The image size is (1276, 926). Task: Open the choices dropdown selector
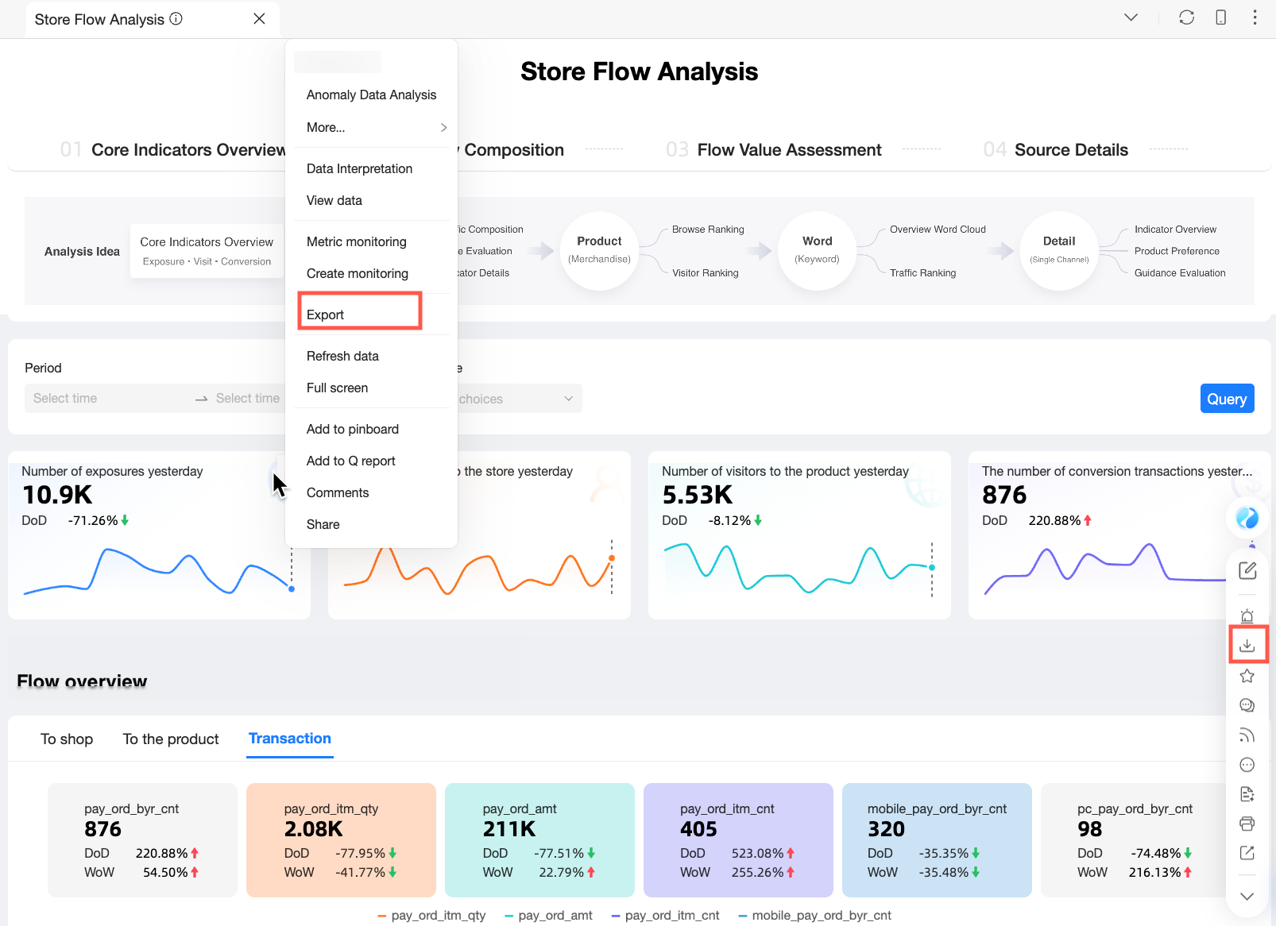tap(516, 399)
